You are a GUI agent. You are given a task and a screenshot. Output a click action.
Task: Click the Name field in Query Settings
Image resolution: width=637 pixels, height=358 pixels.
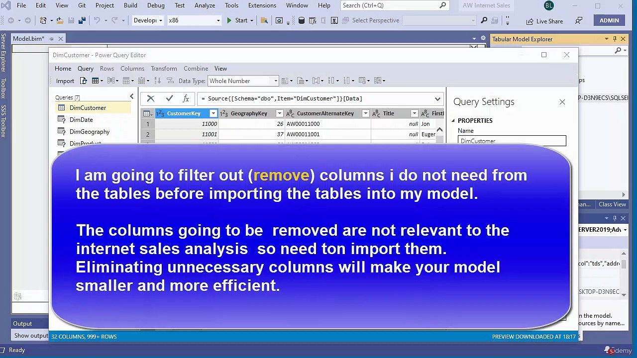512,141
